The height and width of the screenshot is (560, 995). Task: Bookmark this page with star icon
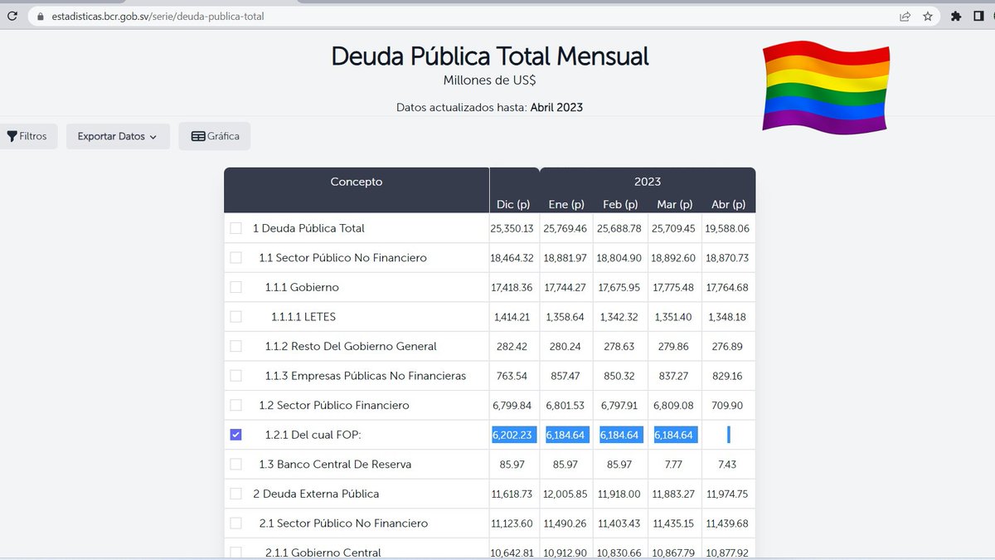point(928,16)
